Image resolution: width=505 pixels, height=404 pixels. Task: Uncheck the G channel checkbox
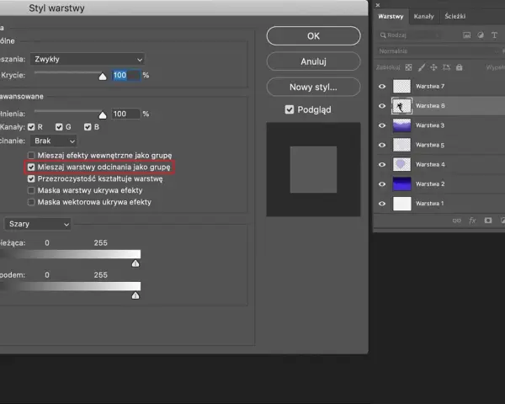59,127
